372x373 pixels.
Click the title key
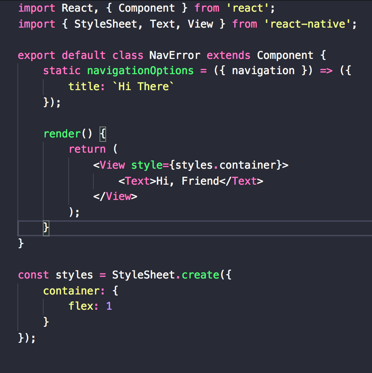[x=84, y=87]
